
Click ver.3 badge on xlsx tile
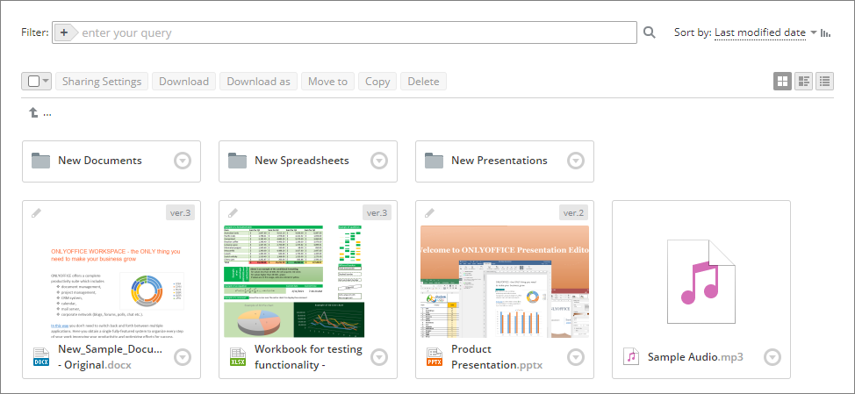tap(377, 212)
